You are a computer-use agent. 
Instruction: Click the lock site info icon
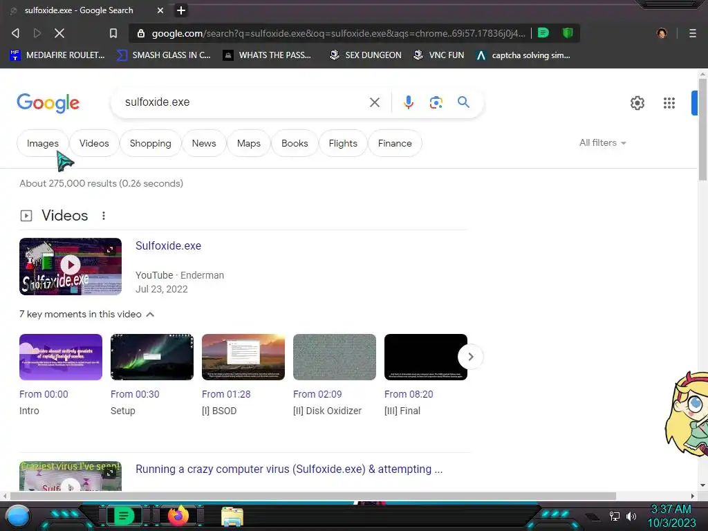click(x=141, y=33)
